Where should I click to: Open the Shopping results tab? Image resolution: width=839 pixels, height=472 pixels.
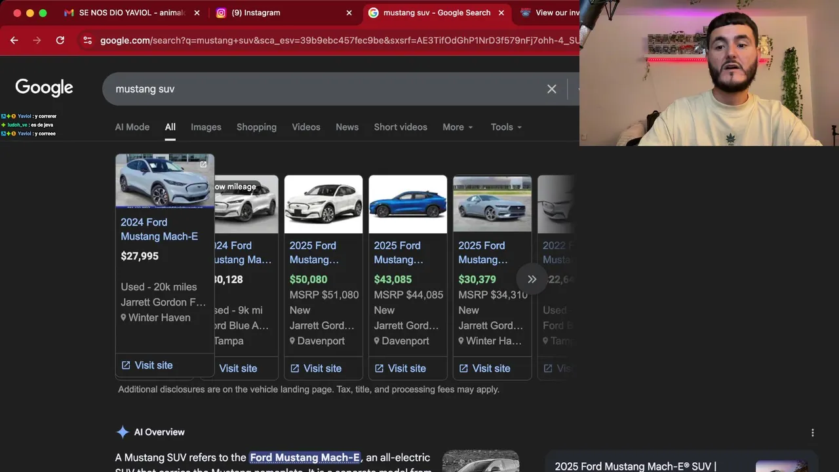(256, 127)
